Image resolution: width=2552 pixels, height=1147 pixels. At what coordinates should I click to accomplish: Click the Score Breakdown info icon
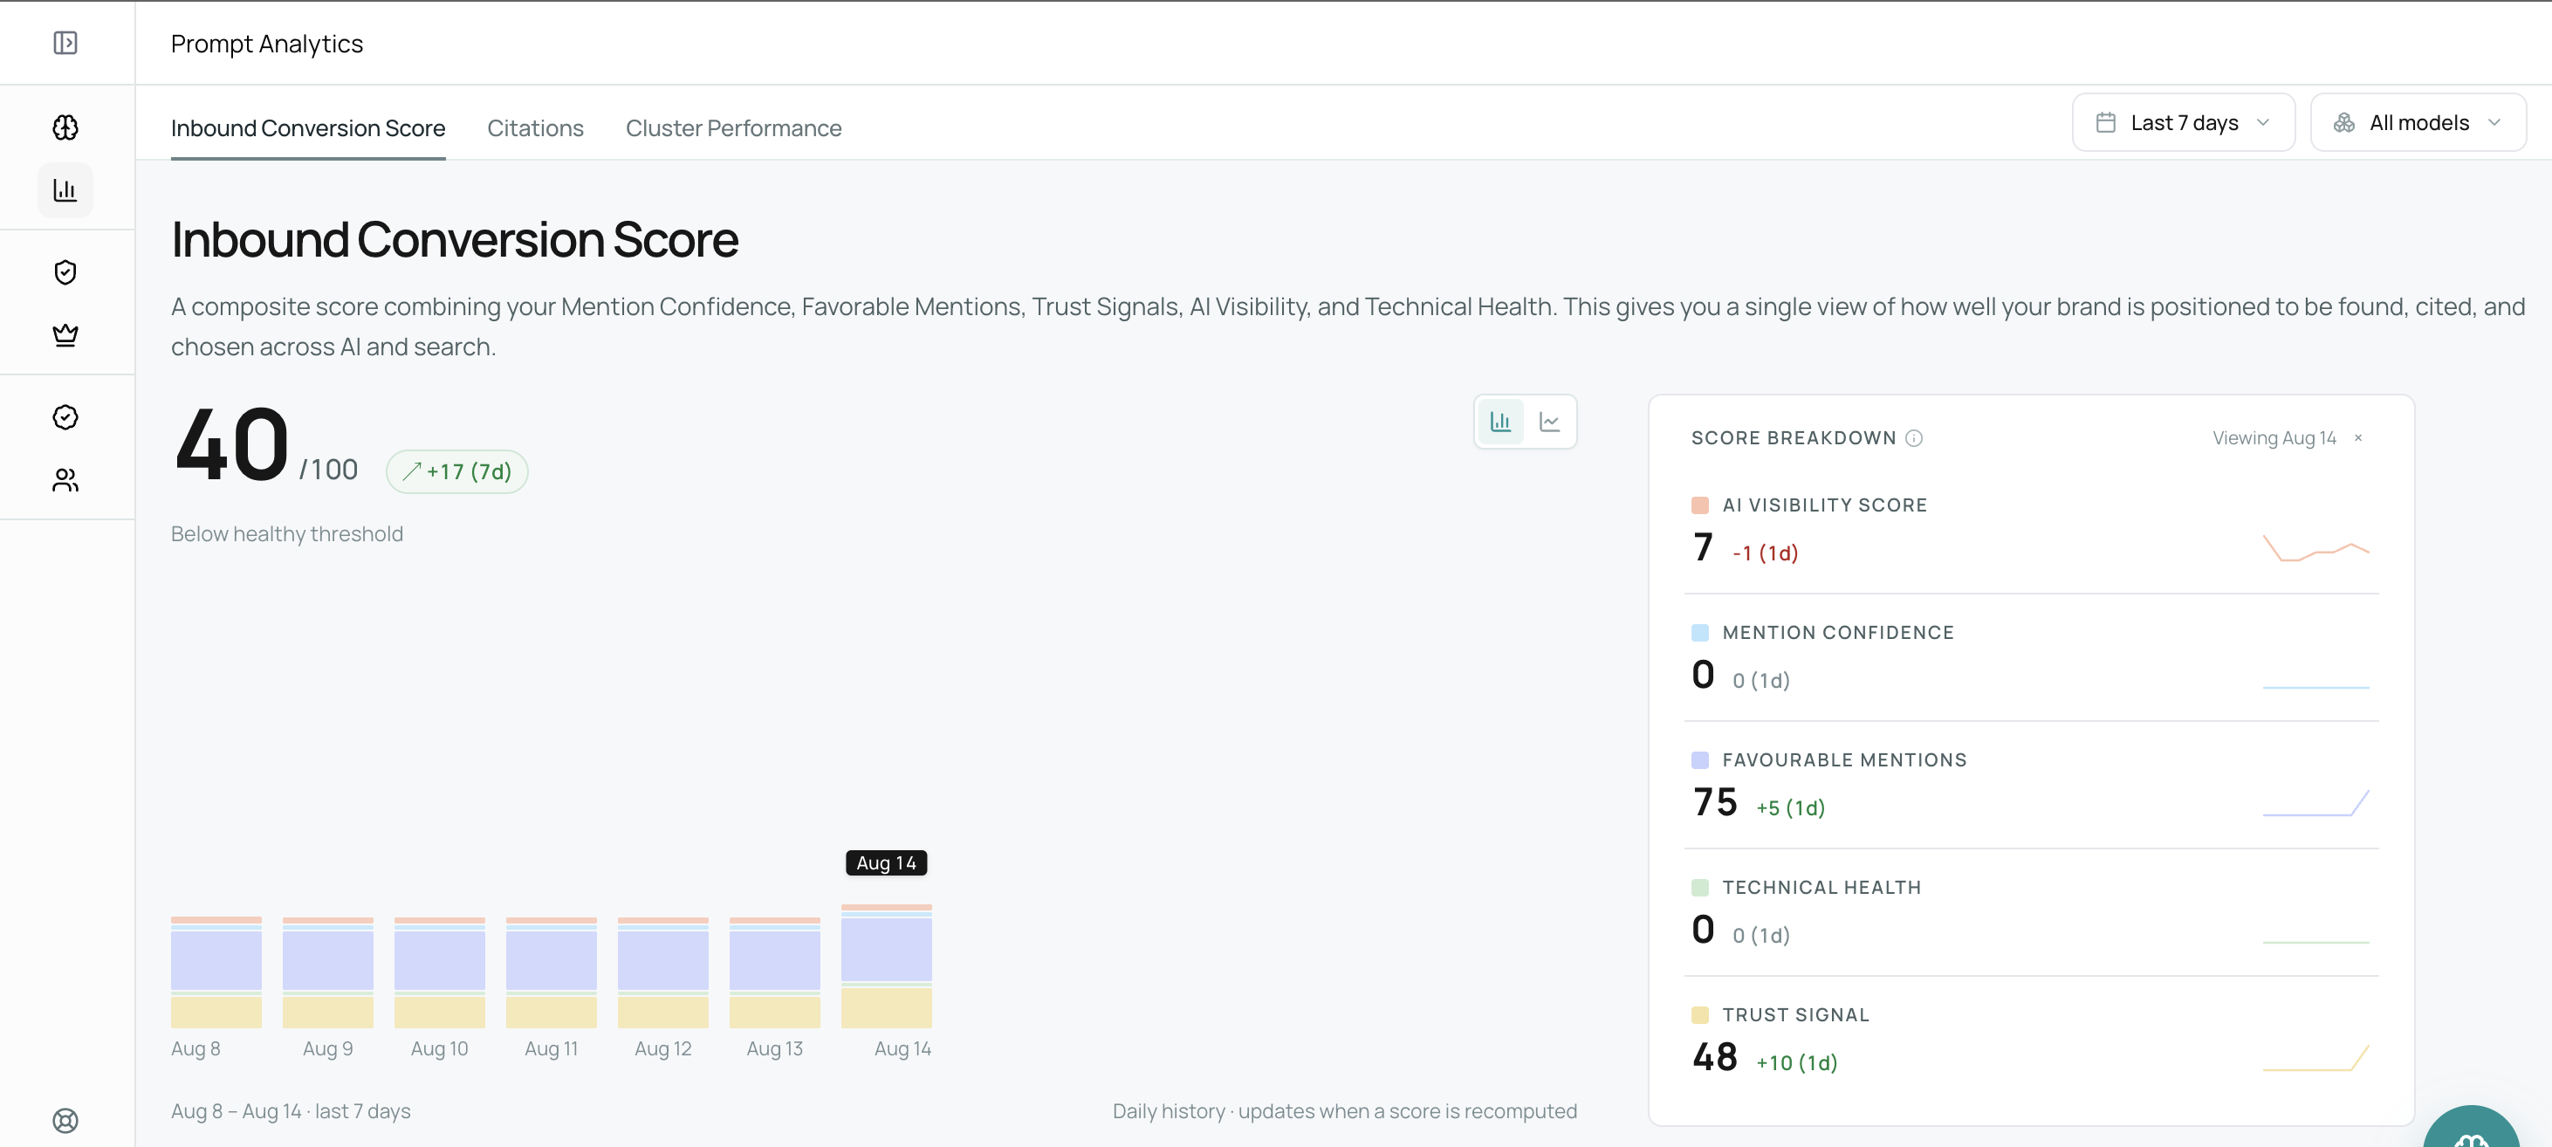[x=1914, y=438]
